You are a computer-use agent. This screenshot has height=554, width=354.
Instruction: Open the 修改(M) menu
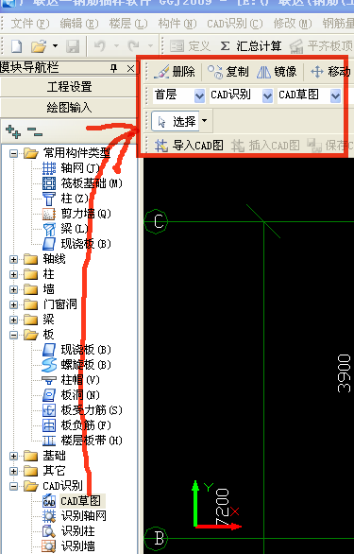293,24
